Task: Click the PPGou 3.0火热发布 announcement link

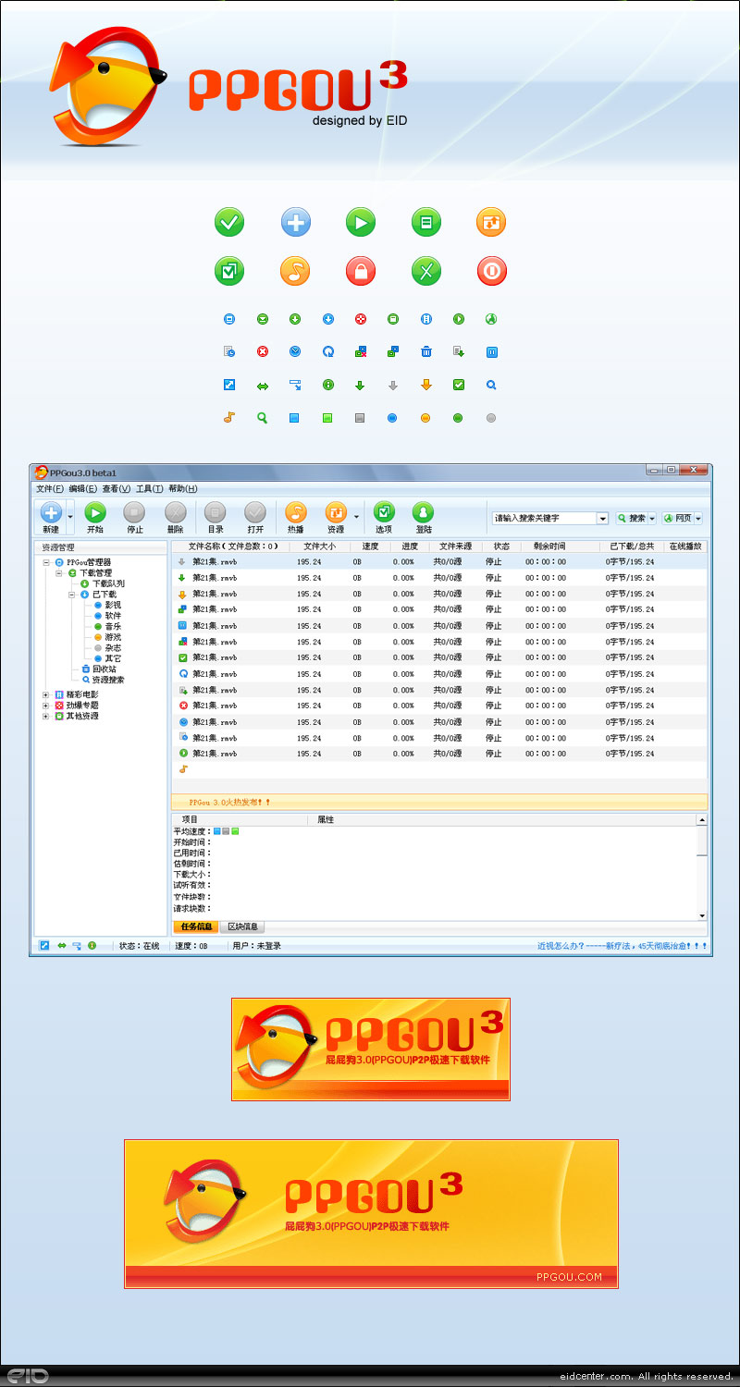Action: tap(230, 803)
